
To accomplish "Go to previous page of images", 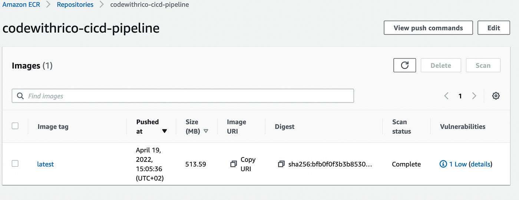I will pyautogui.click(x=446, y=96).
